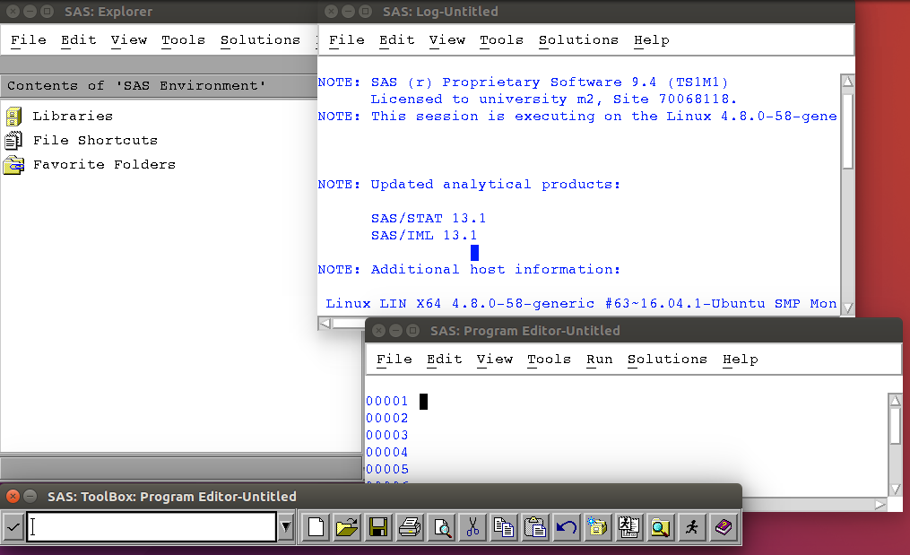Screen dimensions: 910x555
Task: Click the Cut scissors icon
Action: 473,527
